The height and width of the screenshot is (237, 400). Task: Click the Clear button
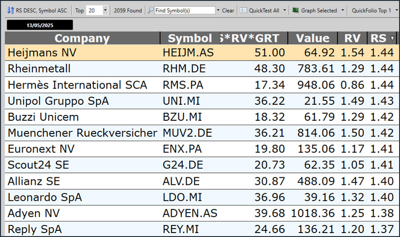228,10
